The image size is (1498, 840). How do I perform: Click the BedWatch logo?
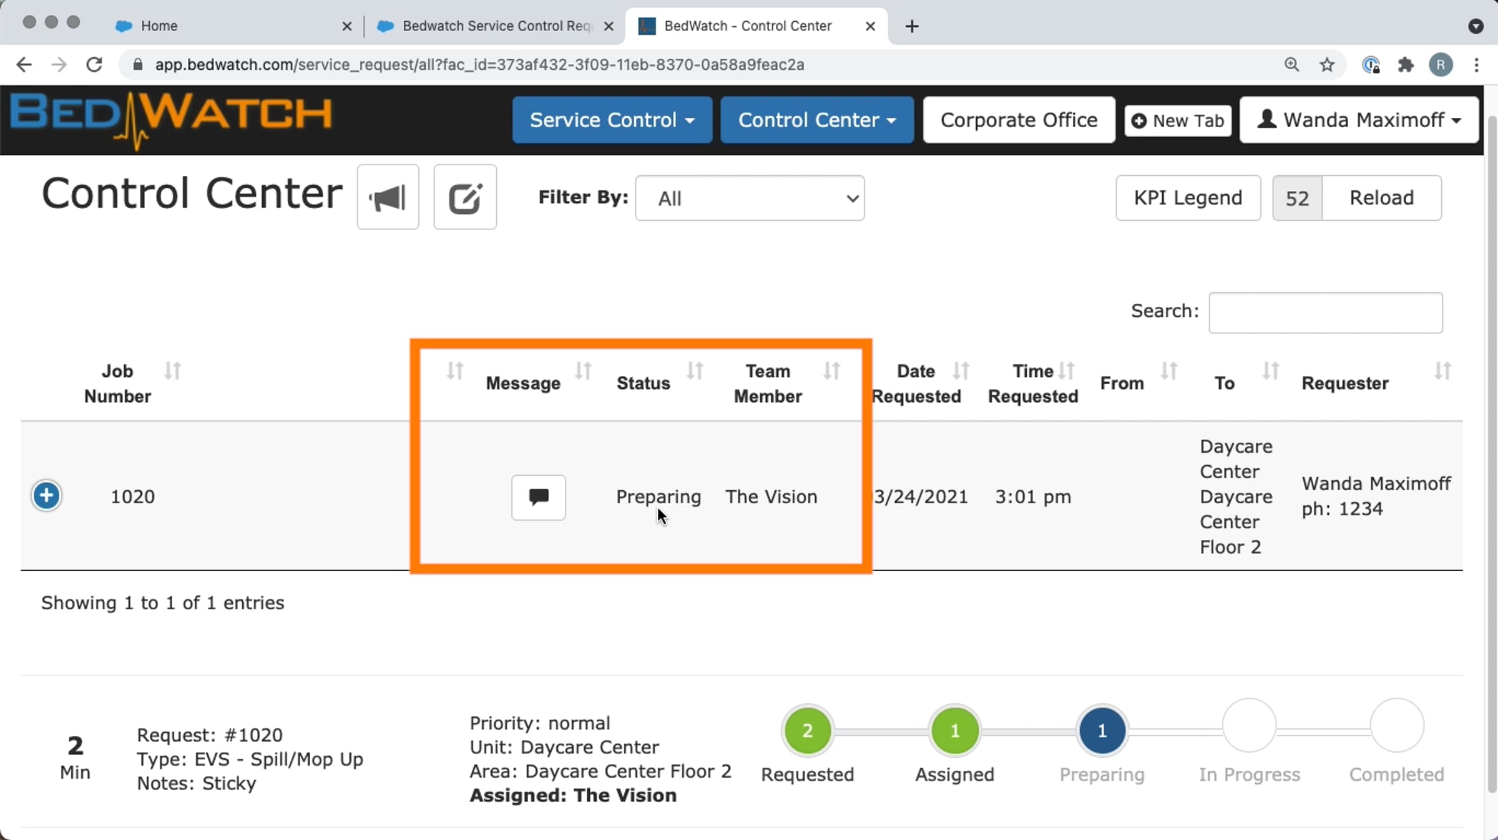coord(171,120)
